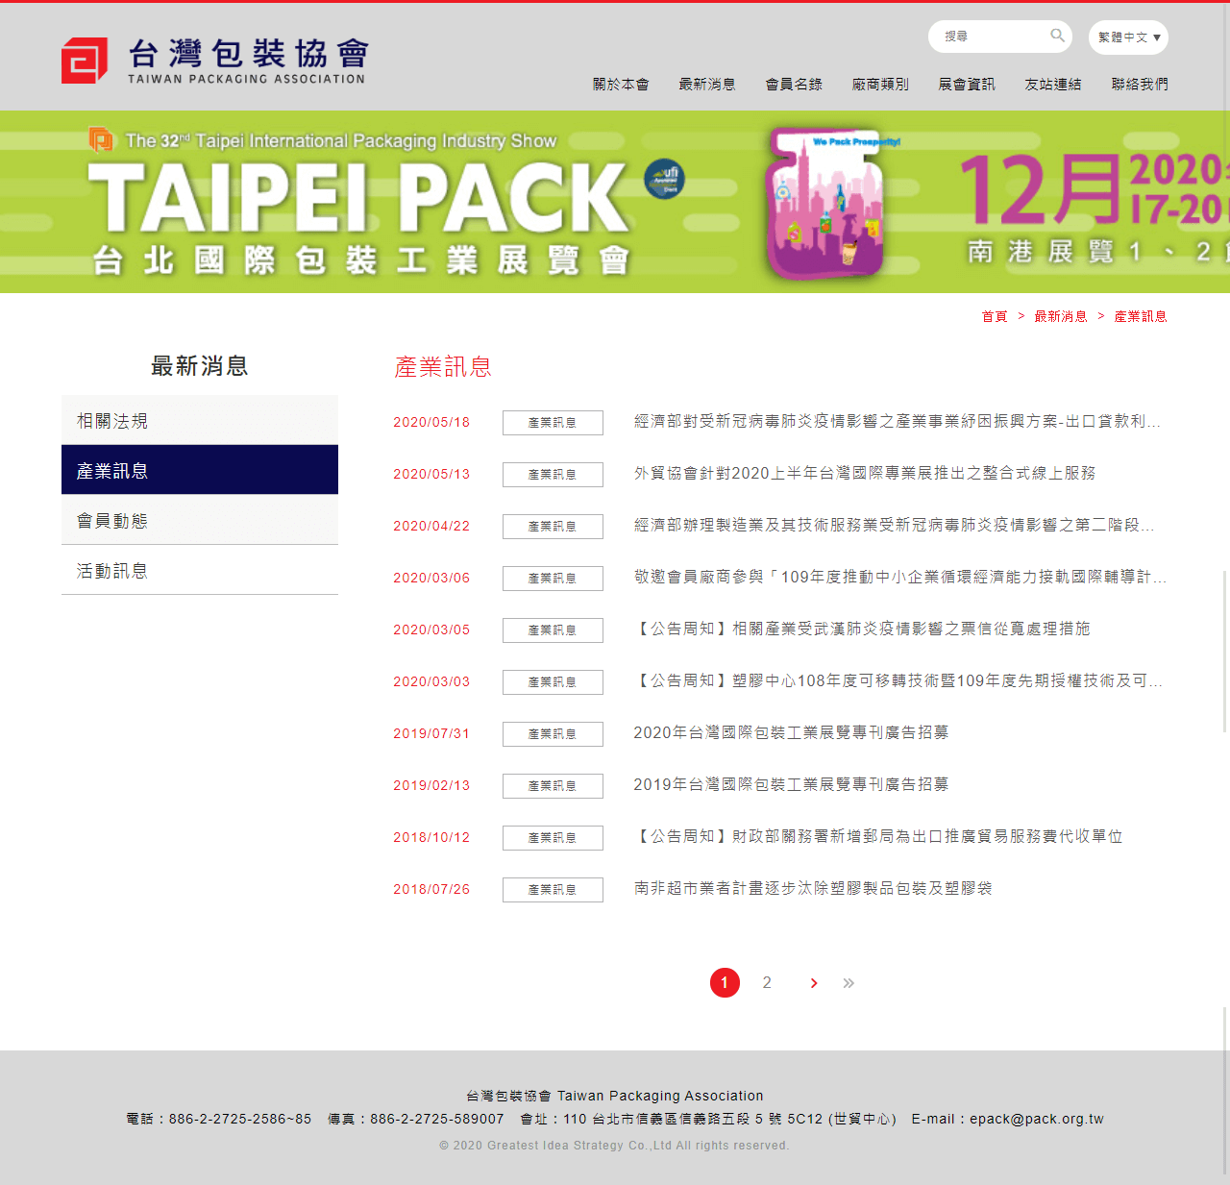1230x1185 pixels.
Task: Open the 南非超市業者 plastic packaging article
Action: (x=813, y=888)
